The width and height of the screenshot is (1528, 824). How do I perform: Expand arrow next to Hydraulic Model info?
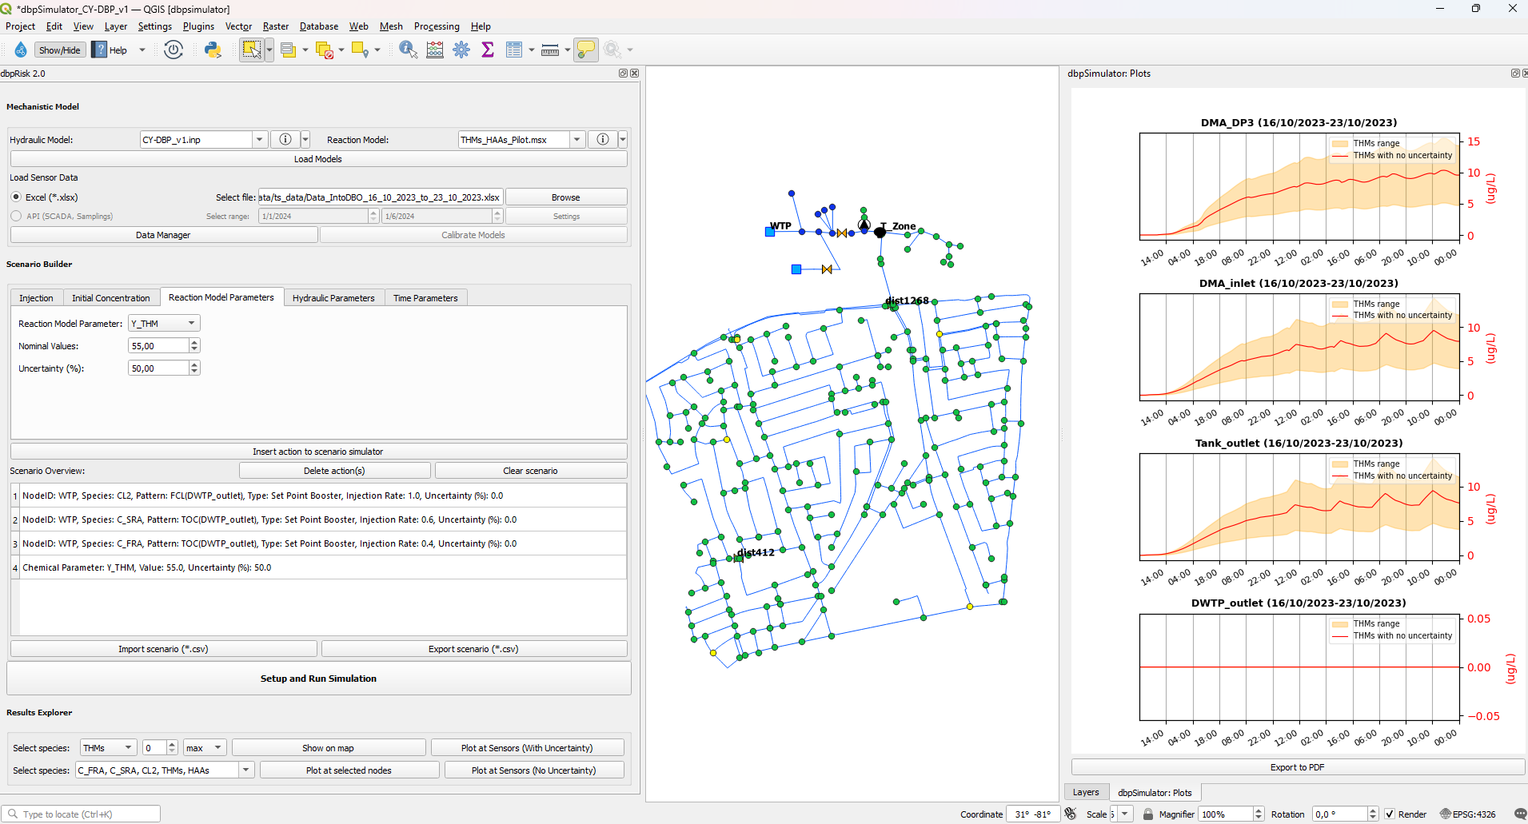[x=305, y=139]
